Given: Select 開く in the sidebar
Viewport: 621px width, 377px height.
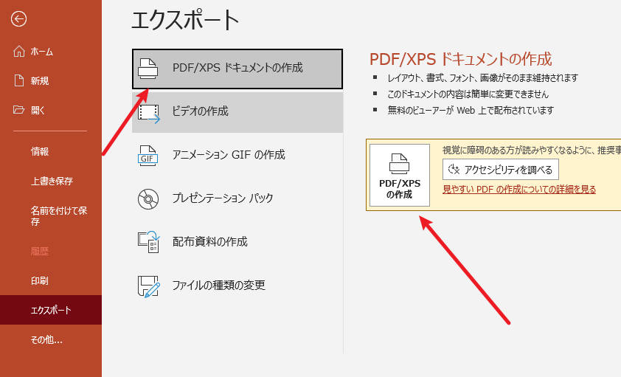Looking at the screenshot, I should pos(51,110).
